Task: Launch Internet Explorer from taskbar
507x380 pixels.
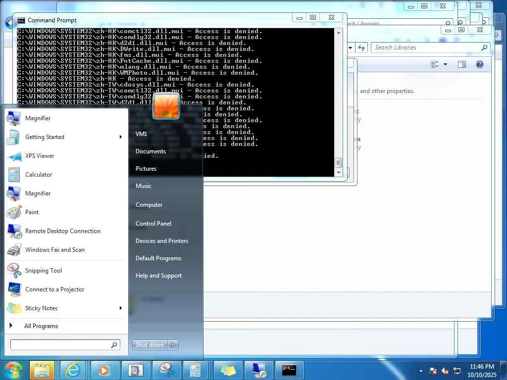Action: (73, 370)
